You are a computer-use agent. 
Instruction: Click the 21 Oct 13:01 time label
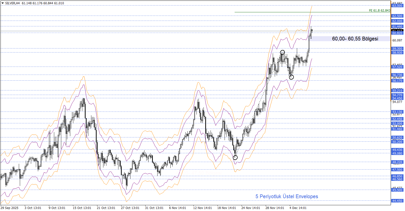point(106,208)
